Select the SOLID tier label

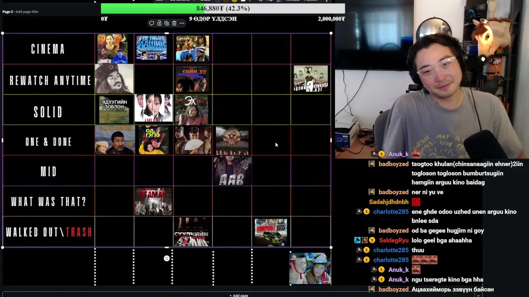point(48,112)
